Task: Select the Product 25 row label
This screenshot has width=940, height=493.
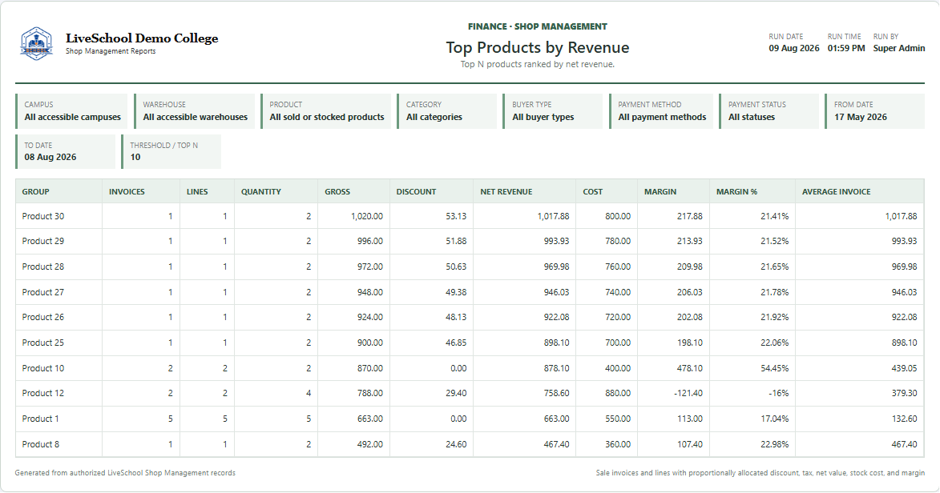Action: 43,343
